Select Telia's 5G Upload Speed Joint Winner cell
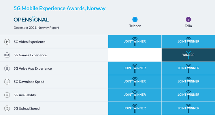This screenshot has width=215, height=115. (x=188, y=108)
